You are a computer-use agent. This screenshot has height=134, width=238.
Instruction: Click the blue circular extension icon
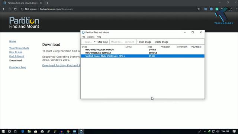tap(211, 9)
